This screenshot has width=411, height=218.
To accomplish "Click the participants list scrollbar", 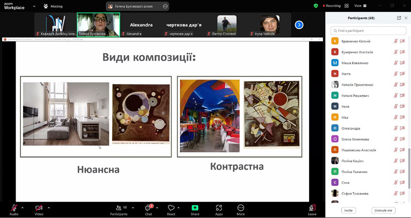I will click(409, 168).
